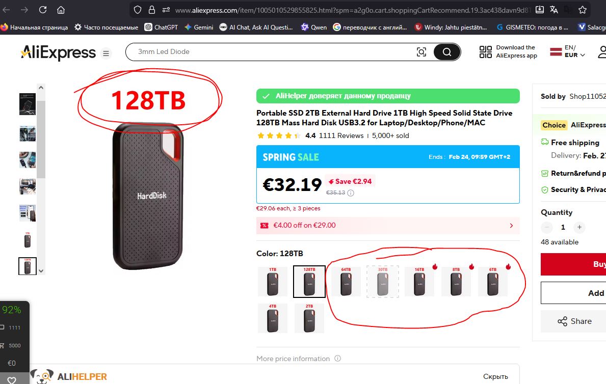Reload the page with the browser refresh icon

pyautogui.click(x=42, y=10)
